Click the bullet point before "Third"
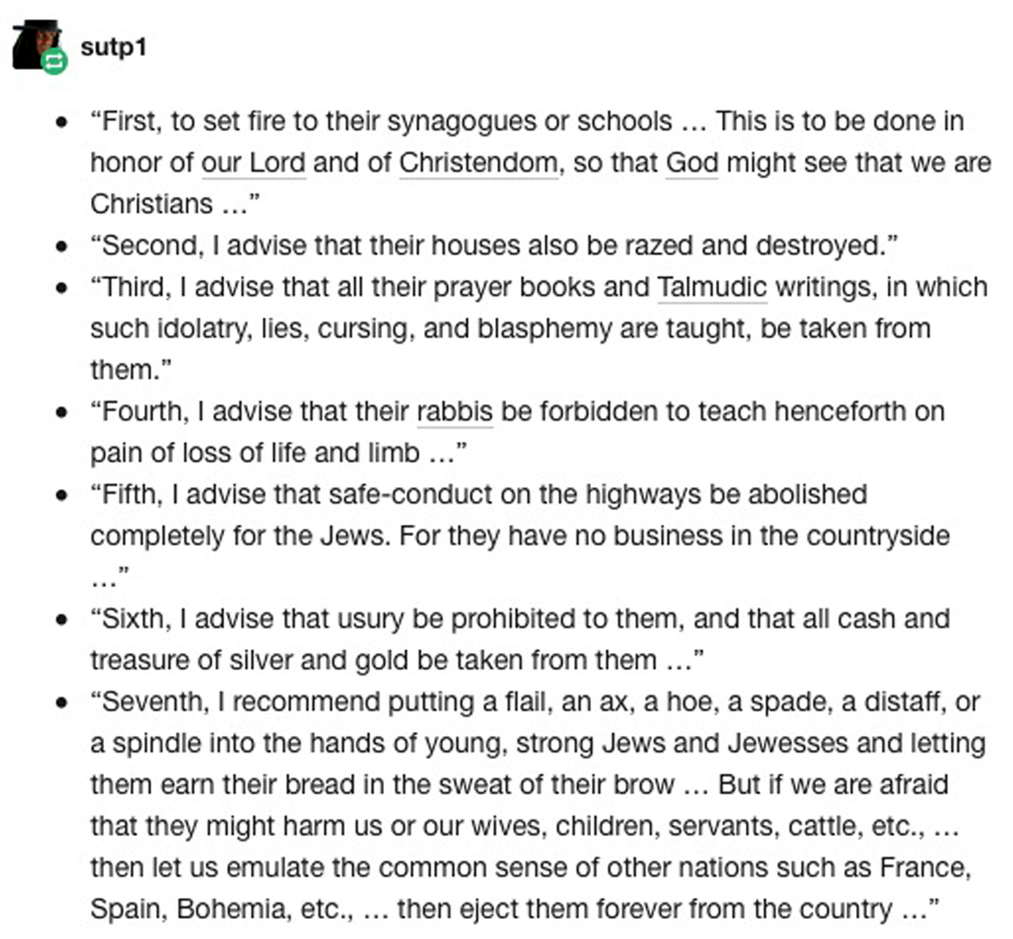The height and width of the screenshot is (939, 1013). point(62,287)
